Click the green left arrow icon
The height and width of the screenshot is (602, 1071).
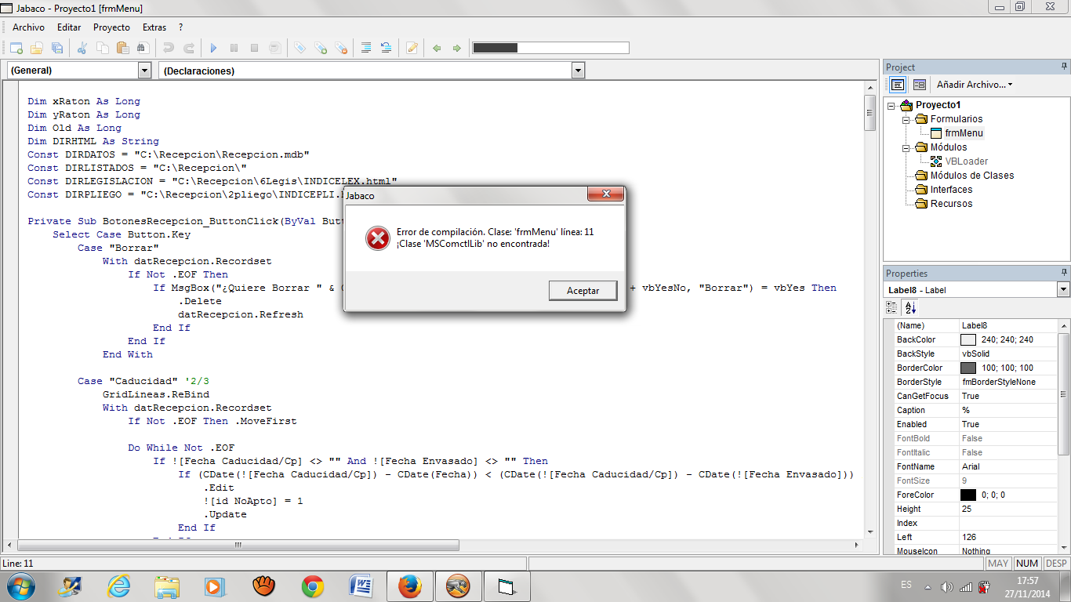click(437, 48)
